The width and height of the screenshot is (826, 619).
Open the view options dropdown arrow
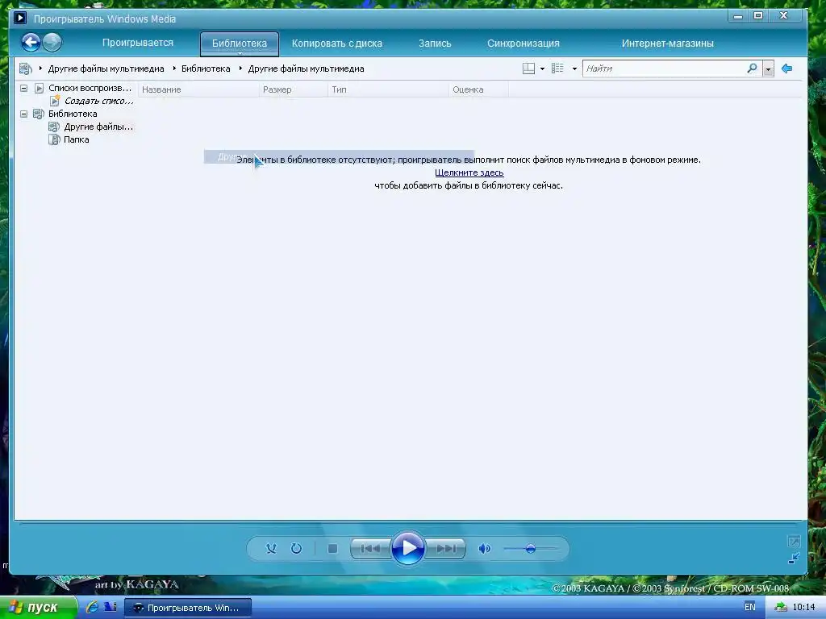point(574,69)
